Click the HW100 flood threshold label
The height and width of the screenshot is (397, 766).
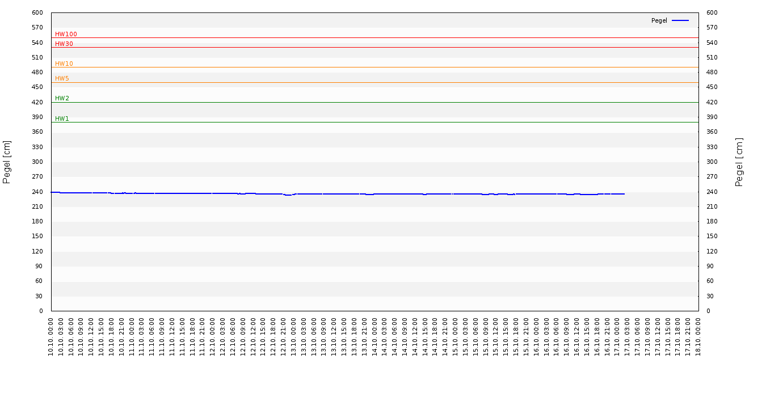(66, 35)
